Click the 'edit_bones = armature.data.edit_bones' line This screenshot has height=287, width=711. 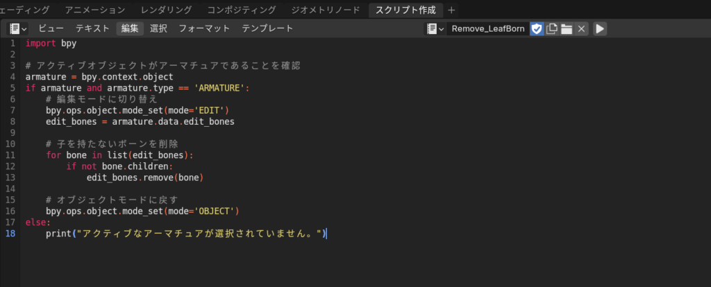pyautogui.click(x=140, y=122)
